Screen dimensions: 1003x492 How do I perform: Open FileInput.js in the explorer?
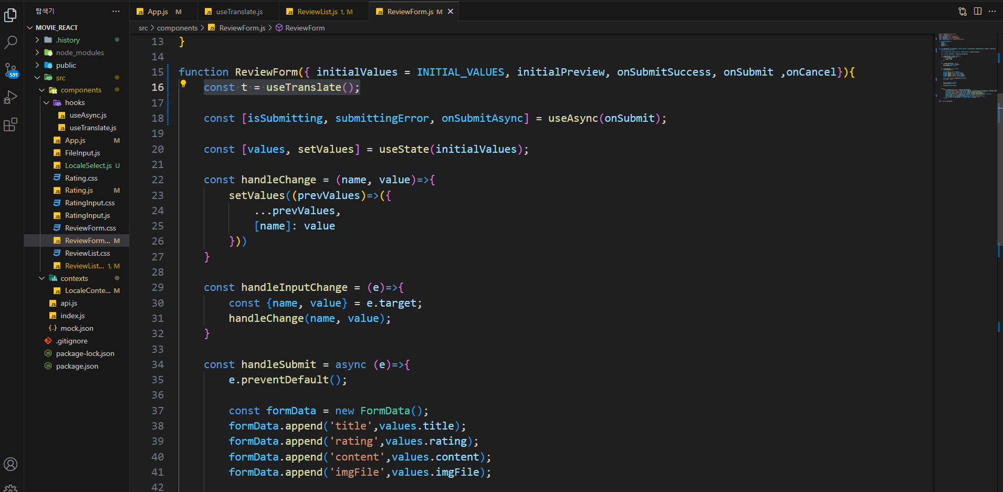pyautogui.click(x=77, y=153)
